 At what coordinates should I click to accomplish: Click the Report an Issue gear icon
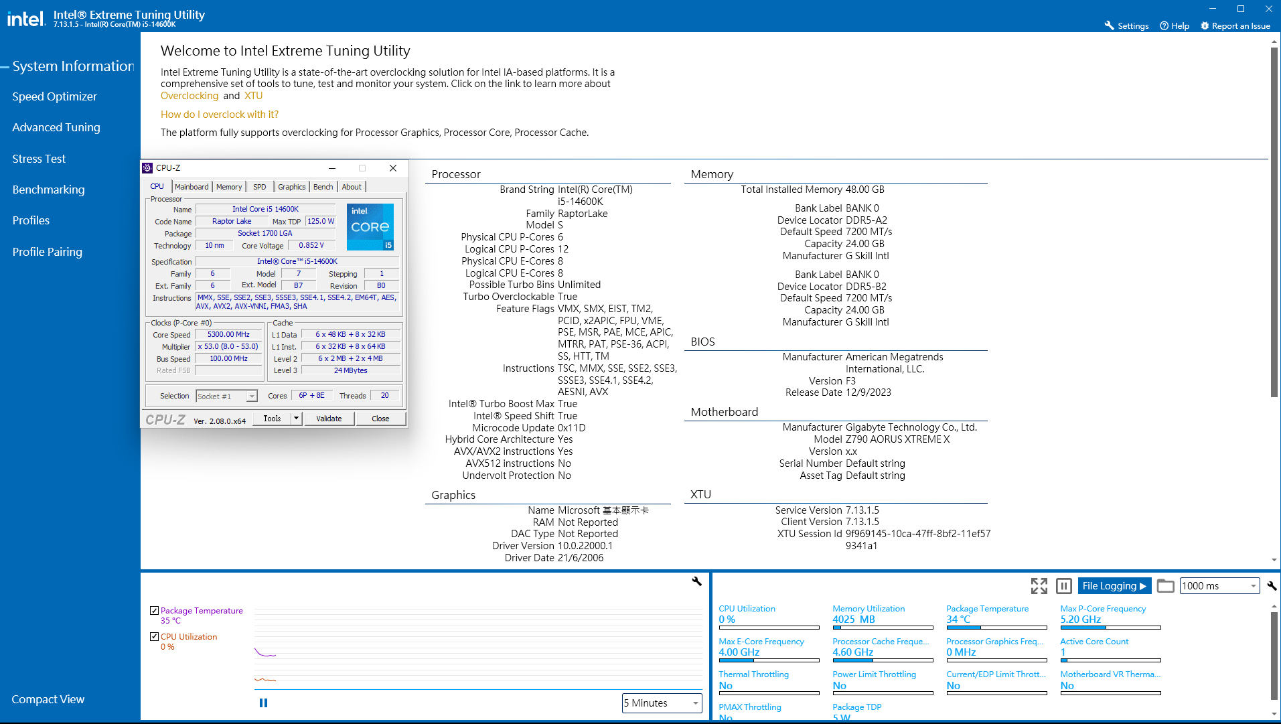1205,25
